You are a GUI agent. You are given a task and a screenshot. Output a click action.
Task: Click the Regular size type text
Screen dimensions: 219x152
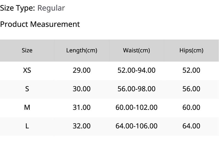tap(51, 8)
